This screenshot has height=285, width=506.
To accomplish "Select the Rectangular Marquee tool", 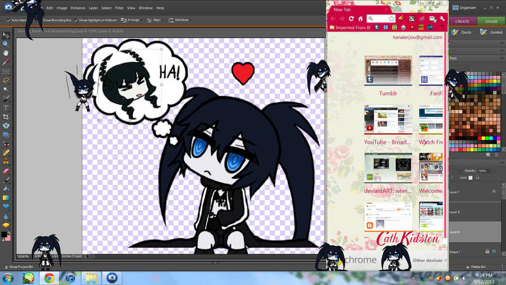I will pos(6,71).
